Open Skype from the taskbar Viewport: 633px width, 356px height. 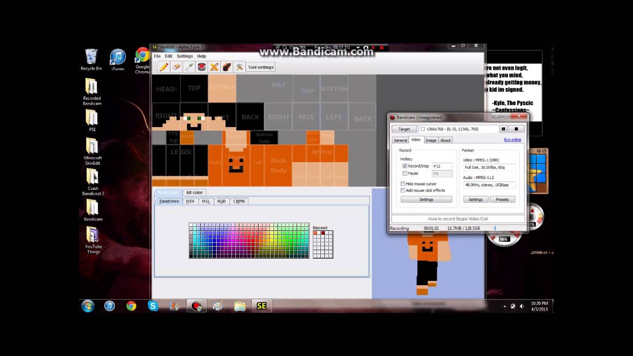pyautogui.click(x=153, y=306)
